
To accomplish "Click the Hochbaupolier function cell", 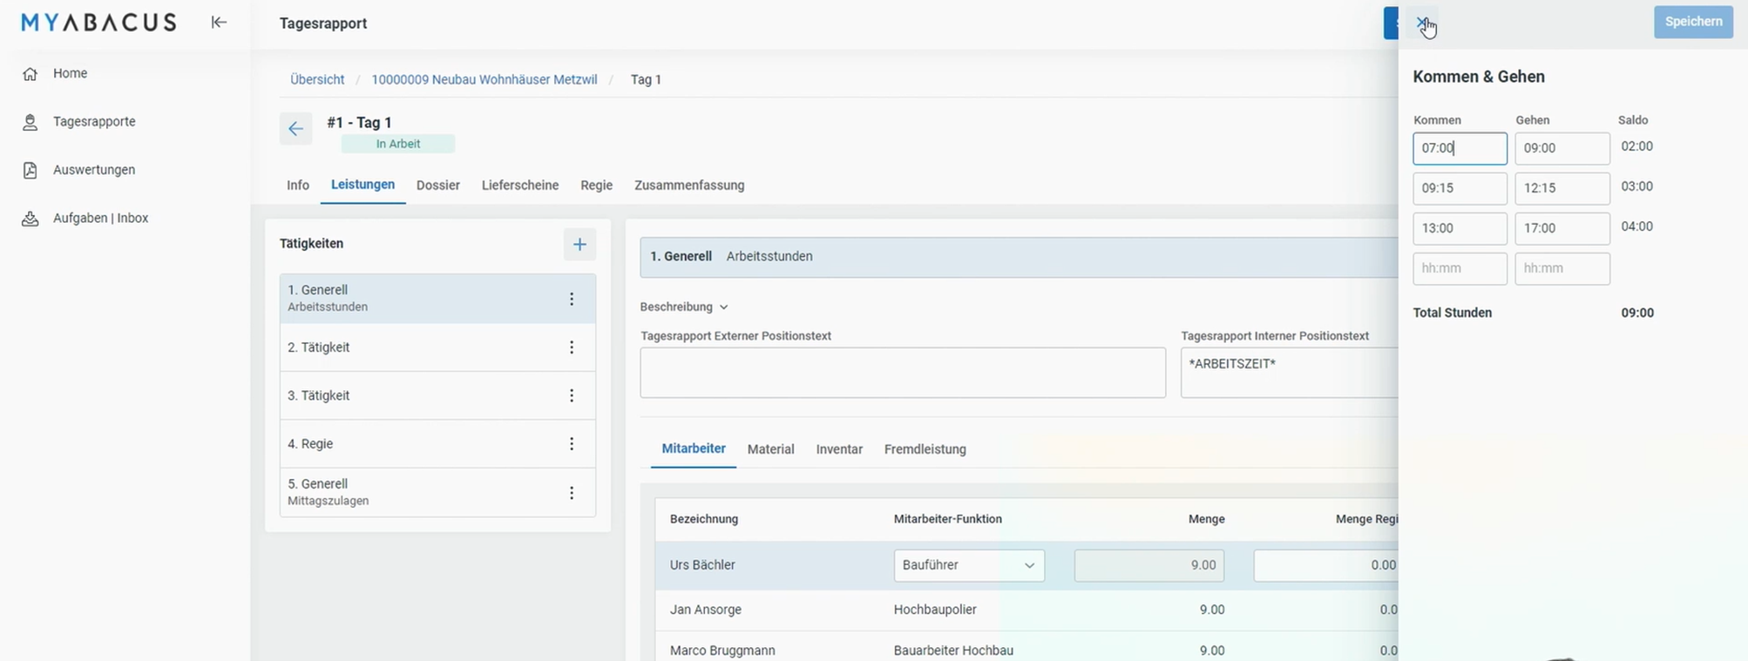I will point(935,610).
